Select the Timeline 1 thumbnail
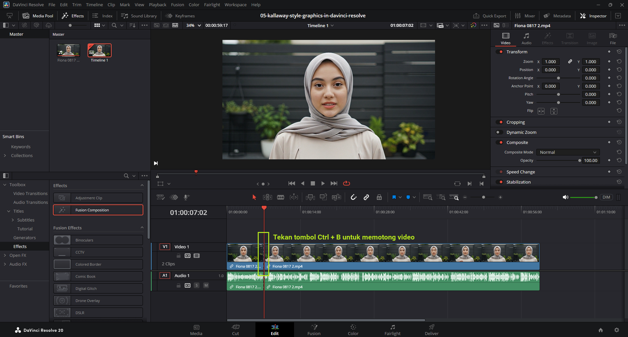Viewport: 628px width, 337px height. point(99,51)
